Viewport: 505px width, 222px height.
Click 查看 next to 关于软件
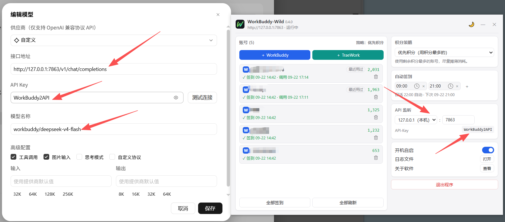tap(487, 169)
